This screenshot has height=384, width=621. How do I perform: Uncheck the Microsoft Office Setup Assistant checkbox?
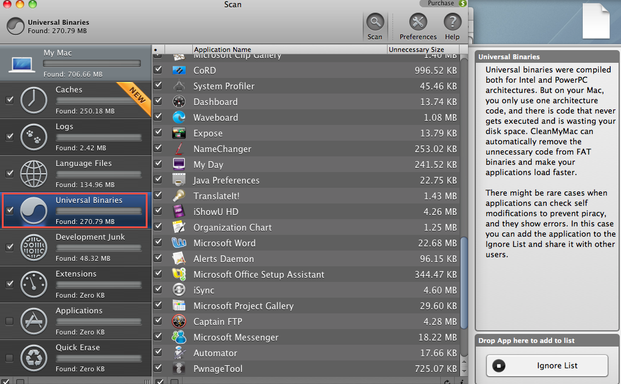pyautogui.click(x=158, y=274)
